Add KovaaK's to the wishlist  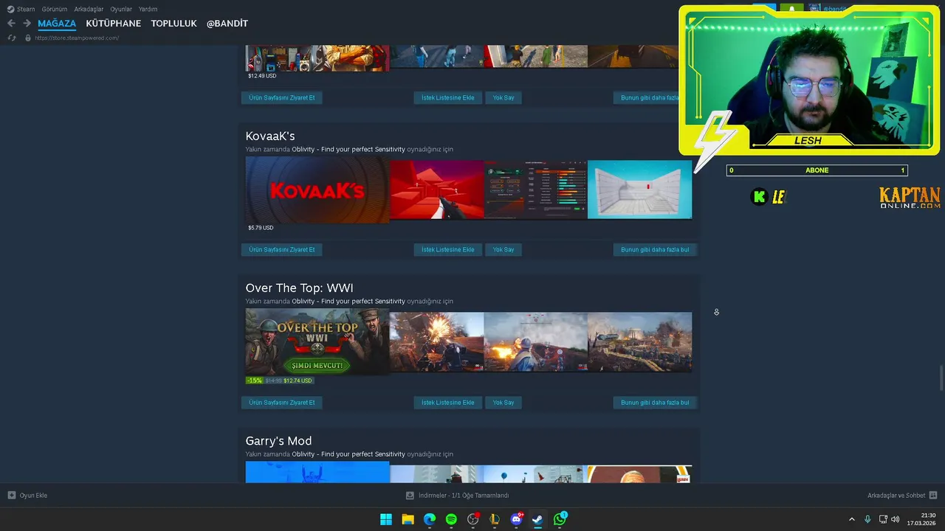pos(447,249)
